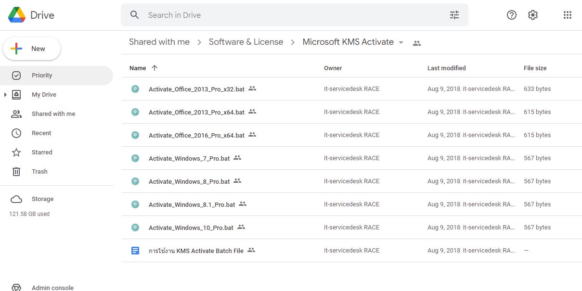Open the search options filter icon
Image resolution: width=582 pixels, height=291 pixels.
pos(454,15)
